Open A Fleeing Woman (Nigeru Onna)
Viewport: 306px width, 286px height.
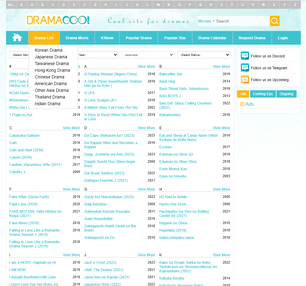[x=111, y=74]
